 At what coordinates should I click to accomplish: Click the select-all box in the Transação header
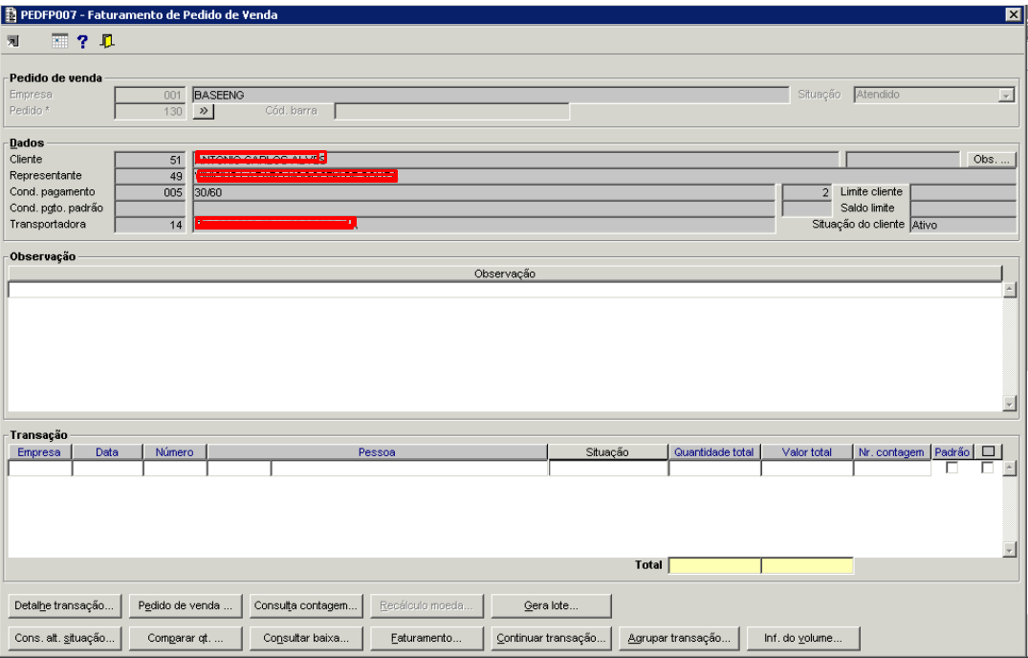988,451
